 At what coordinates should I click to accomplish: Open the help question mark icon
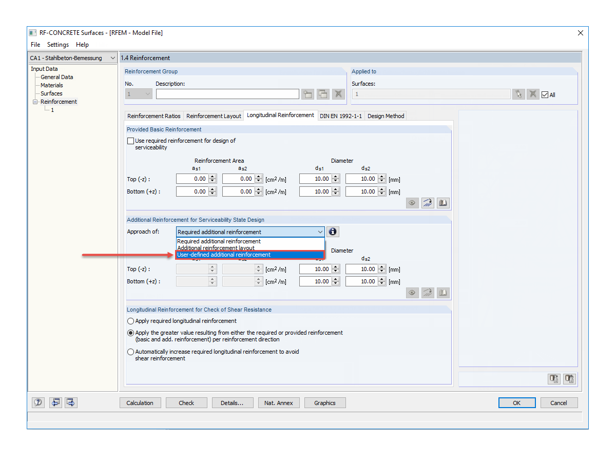(38, 402)
